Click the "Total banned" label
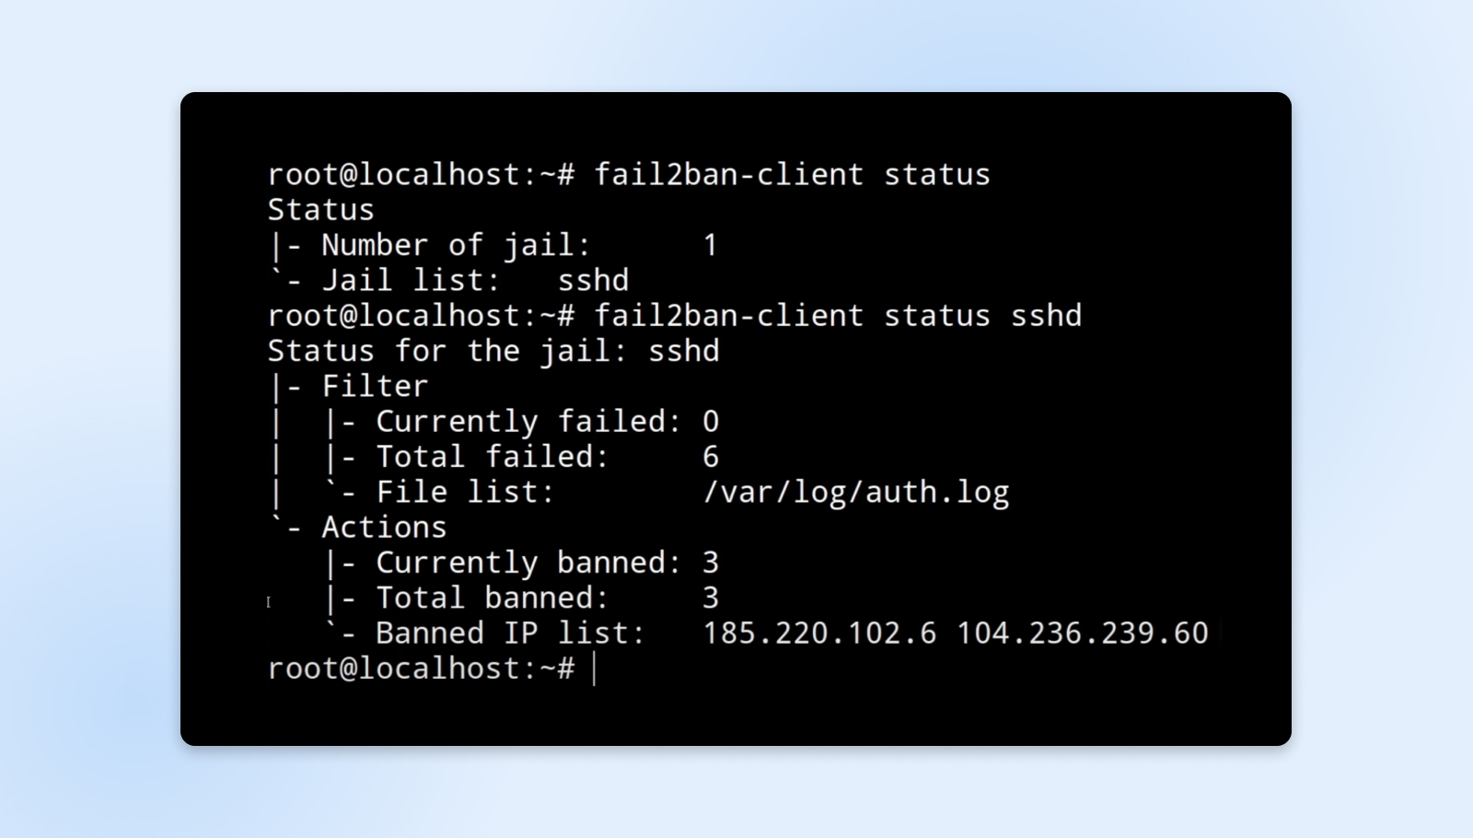Viewport: 1473px width, 838px height. click(x=493, y=599)
